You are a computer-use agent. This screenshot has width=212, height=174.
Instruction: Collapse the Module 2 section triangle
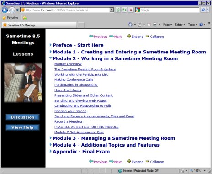point(51,58)
